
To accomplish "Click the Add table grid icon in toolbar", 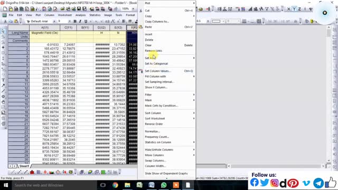I will click(259, 21).
